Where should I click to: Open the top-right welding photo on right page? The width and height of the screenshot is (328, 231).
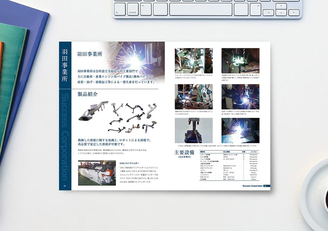click(x=241, y=61)
